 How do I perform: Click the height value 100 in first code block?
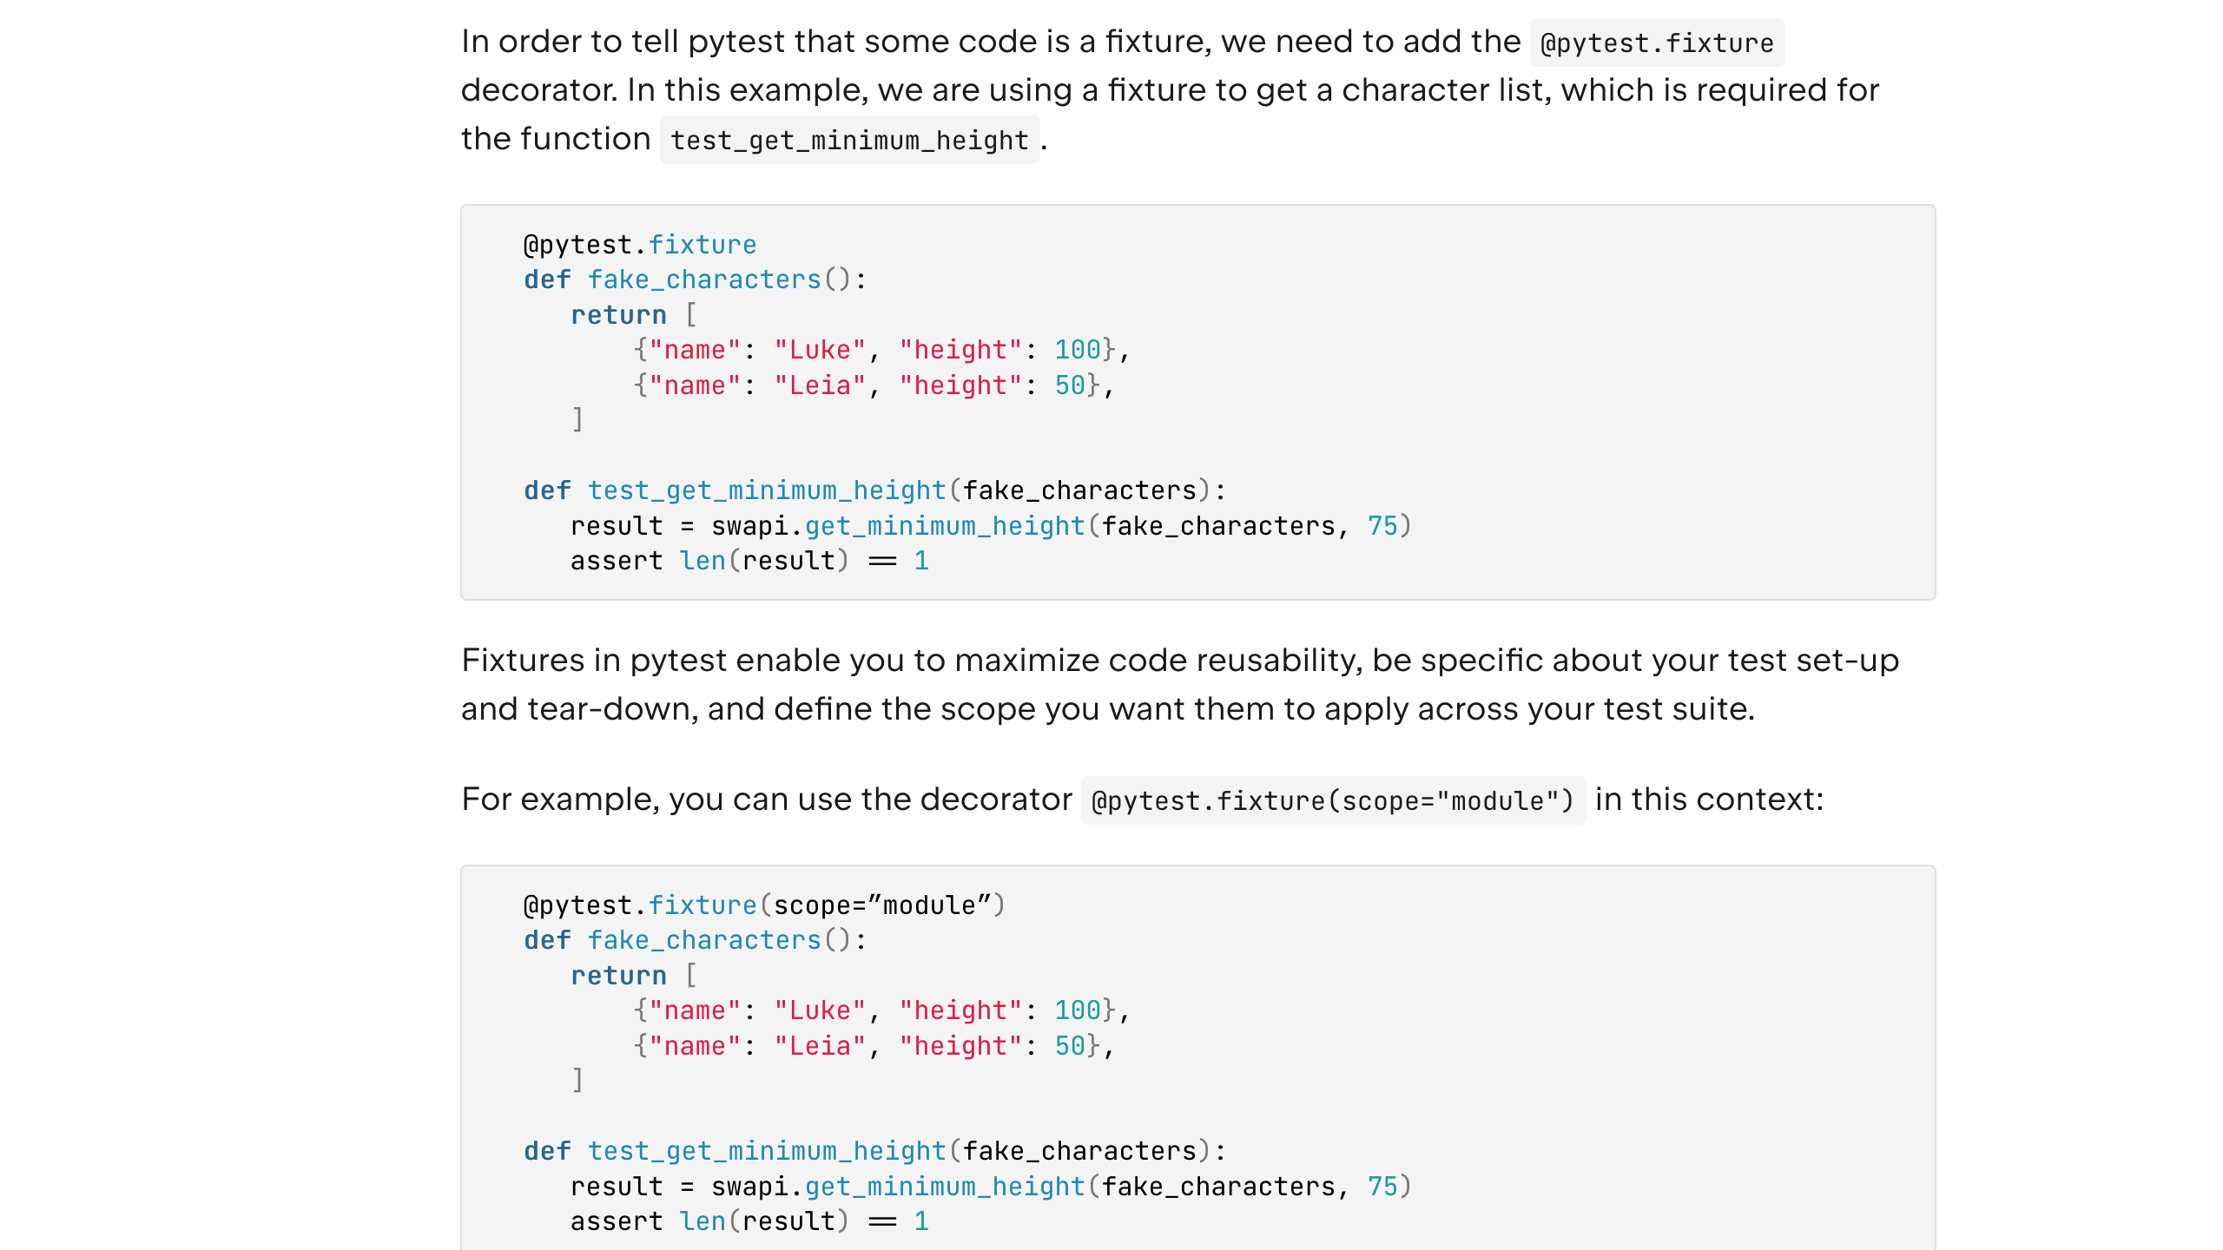pyautogui.click(x=1077, y=350)
